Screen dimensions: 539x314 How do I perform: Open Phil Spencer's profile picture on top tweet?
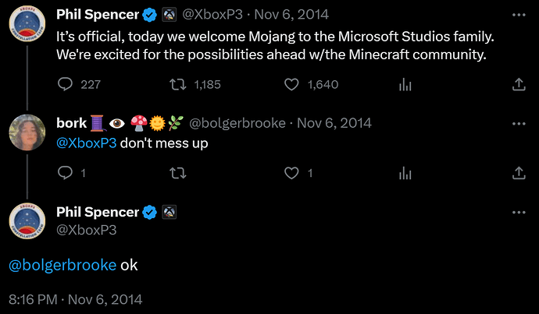point(27,23)
